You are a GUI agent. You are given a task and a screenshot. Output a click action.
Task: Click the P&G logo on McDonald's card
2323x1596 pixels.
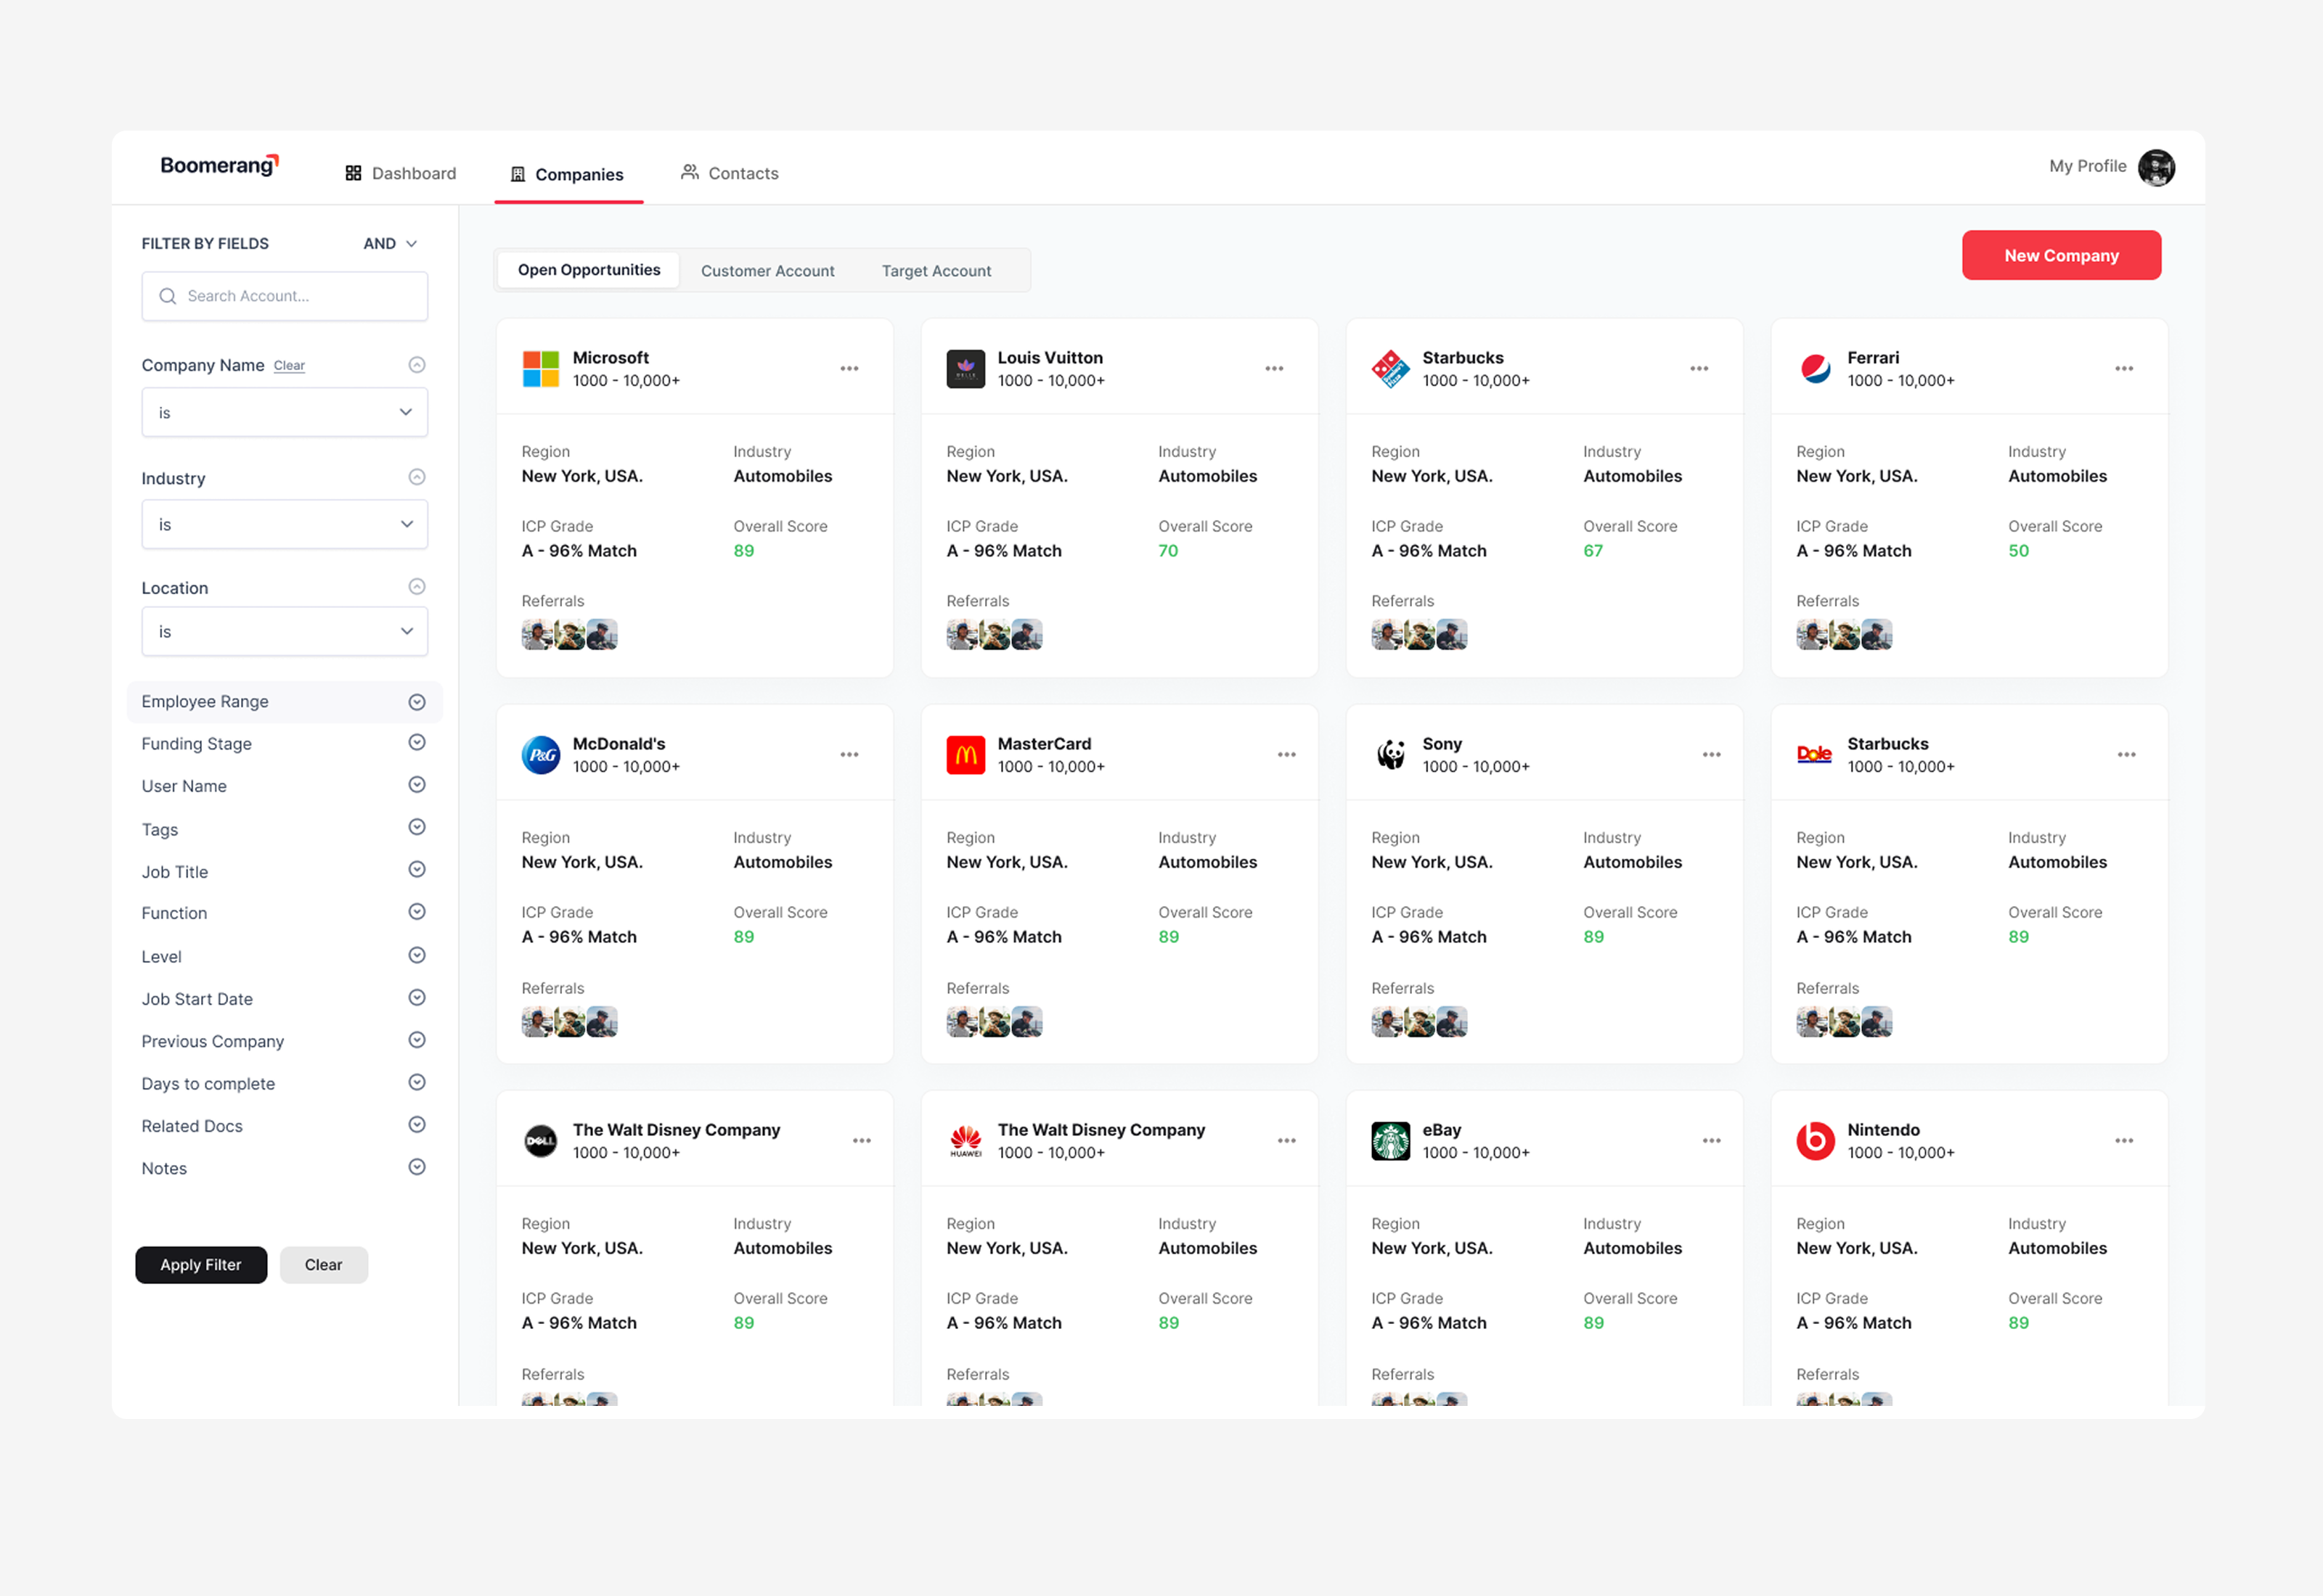(x=542, y=755)
